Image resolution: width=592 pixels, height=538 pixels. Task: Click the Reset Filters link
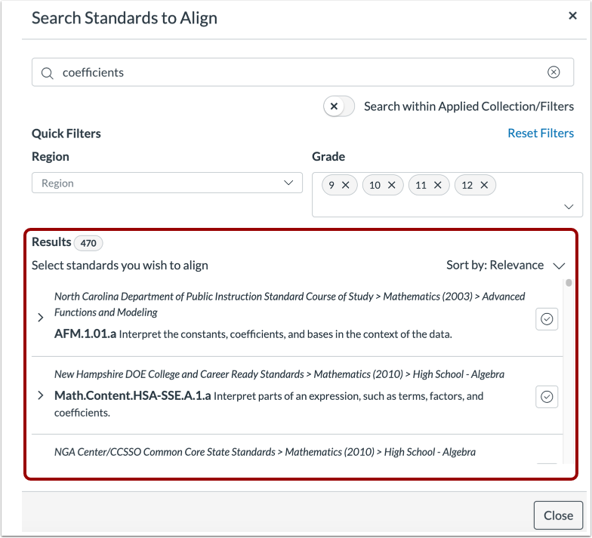(x=540, y=133)
